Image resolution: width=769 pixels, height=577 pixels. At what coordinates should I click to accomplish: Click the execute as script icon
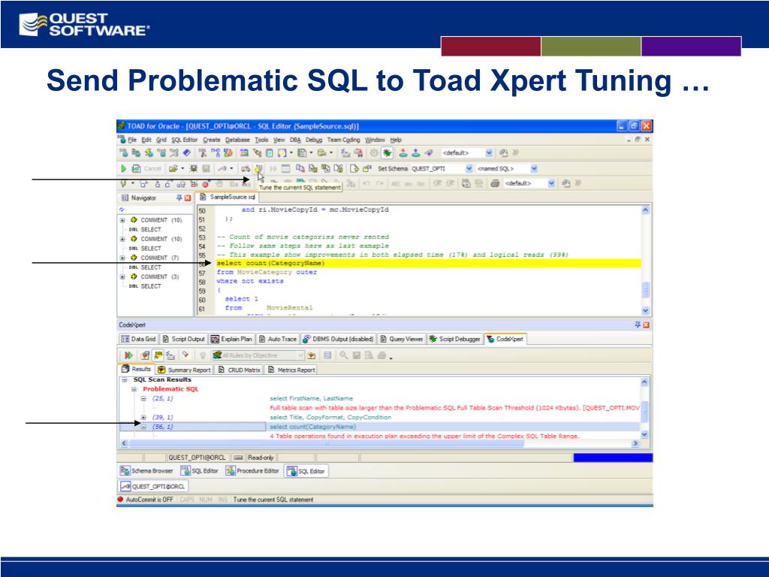click(x=136, y=169)
